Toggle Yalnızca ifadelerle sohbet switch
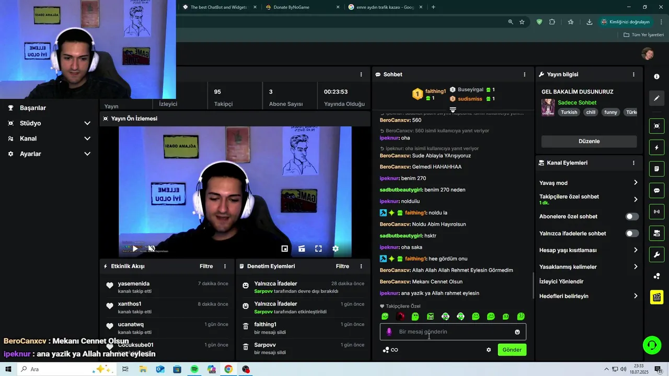669x376 pixels. coord(632,233)
